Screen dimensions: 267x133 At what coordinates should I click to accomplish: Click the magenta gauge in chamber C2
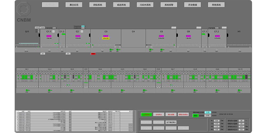tap(78, 36)
